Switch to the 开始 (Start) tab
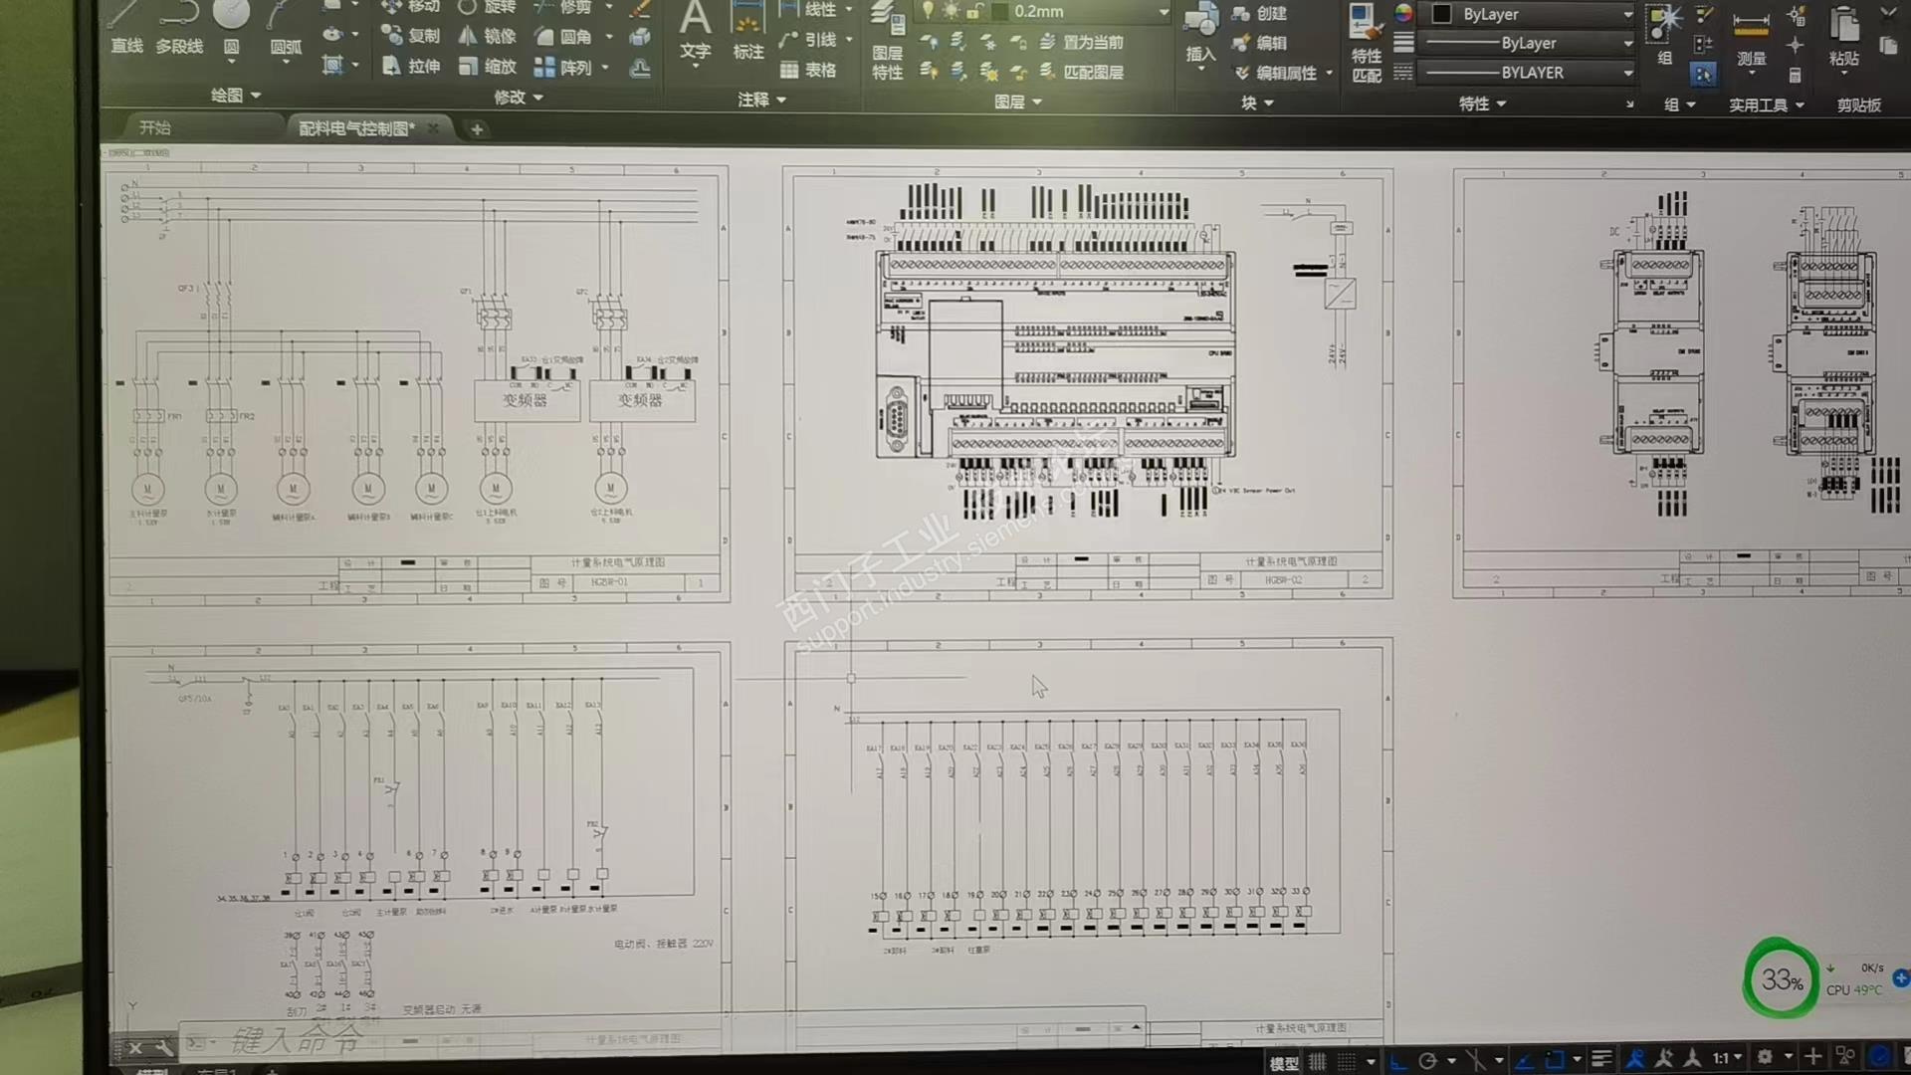 coord(155,127)
